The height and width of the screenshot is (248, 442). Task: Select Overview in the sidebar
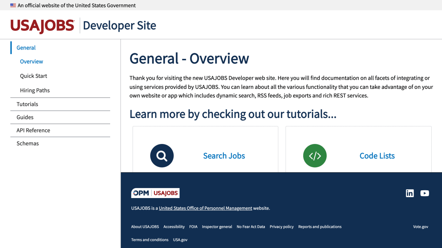click(x=31, y=61)
